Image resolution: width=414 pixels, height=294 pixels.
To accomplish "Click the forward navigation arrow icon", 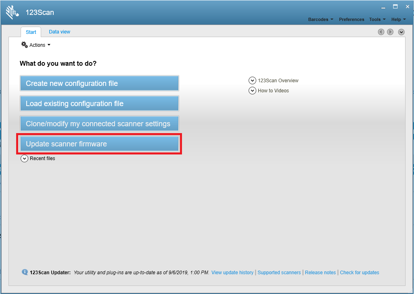I will coord(390,31).
